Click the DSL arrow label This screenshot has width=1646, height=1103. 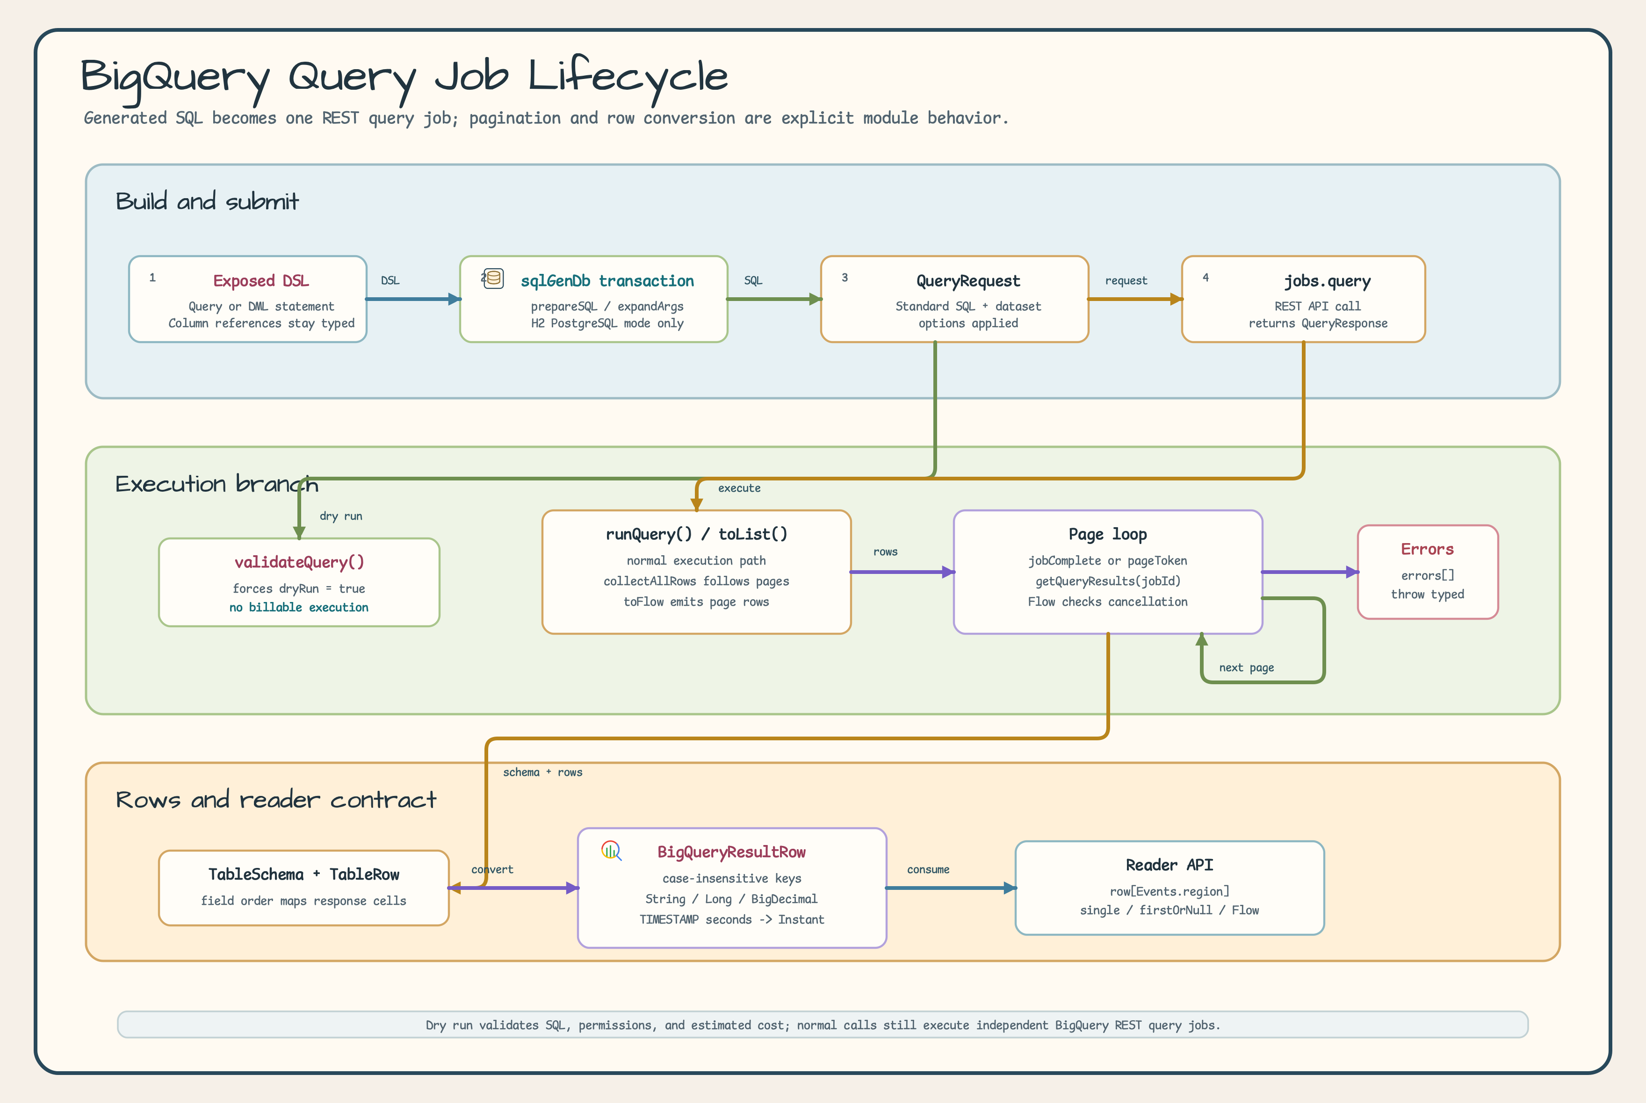(390, 280)
